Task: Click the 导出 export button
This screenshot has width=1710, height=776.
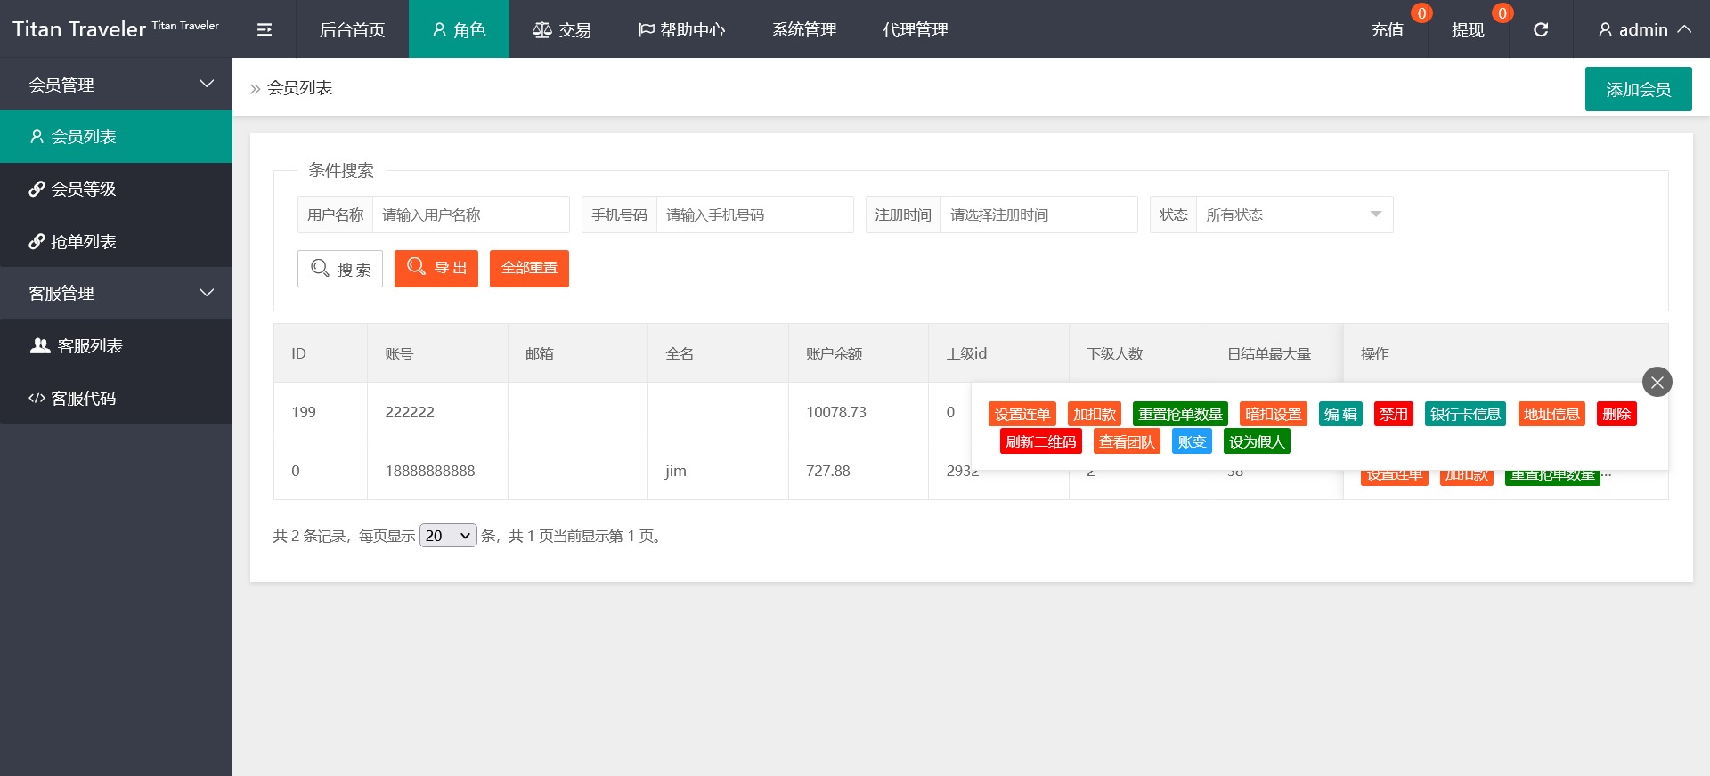Action: point(436,268)
